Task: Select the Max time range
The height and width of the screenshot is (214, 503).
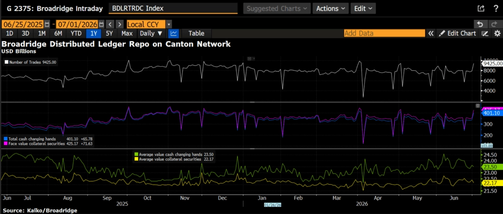Action: click(127, 34)
